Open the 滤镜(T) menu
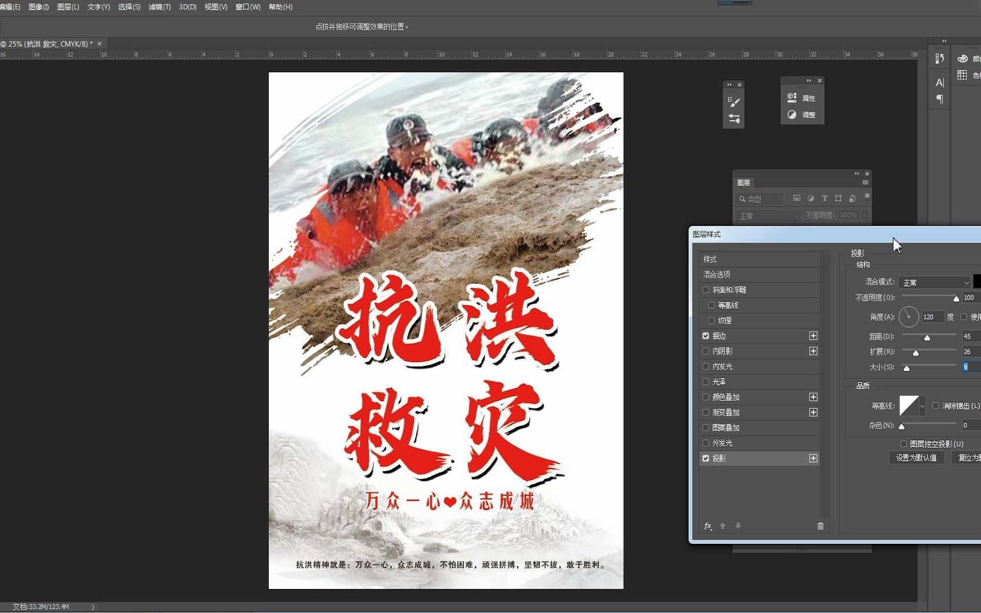Screen dimensions: 981x613 point(159,7)
